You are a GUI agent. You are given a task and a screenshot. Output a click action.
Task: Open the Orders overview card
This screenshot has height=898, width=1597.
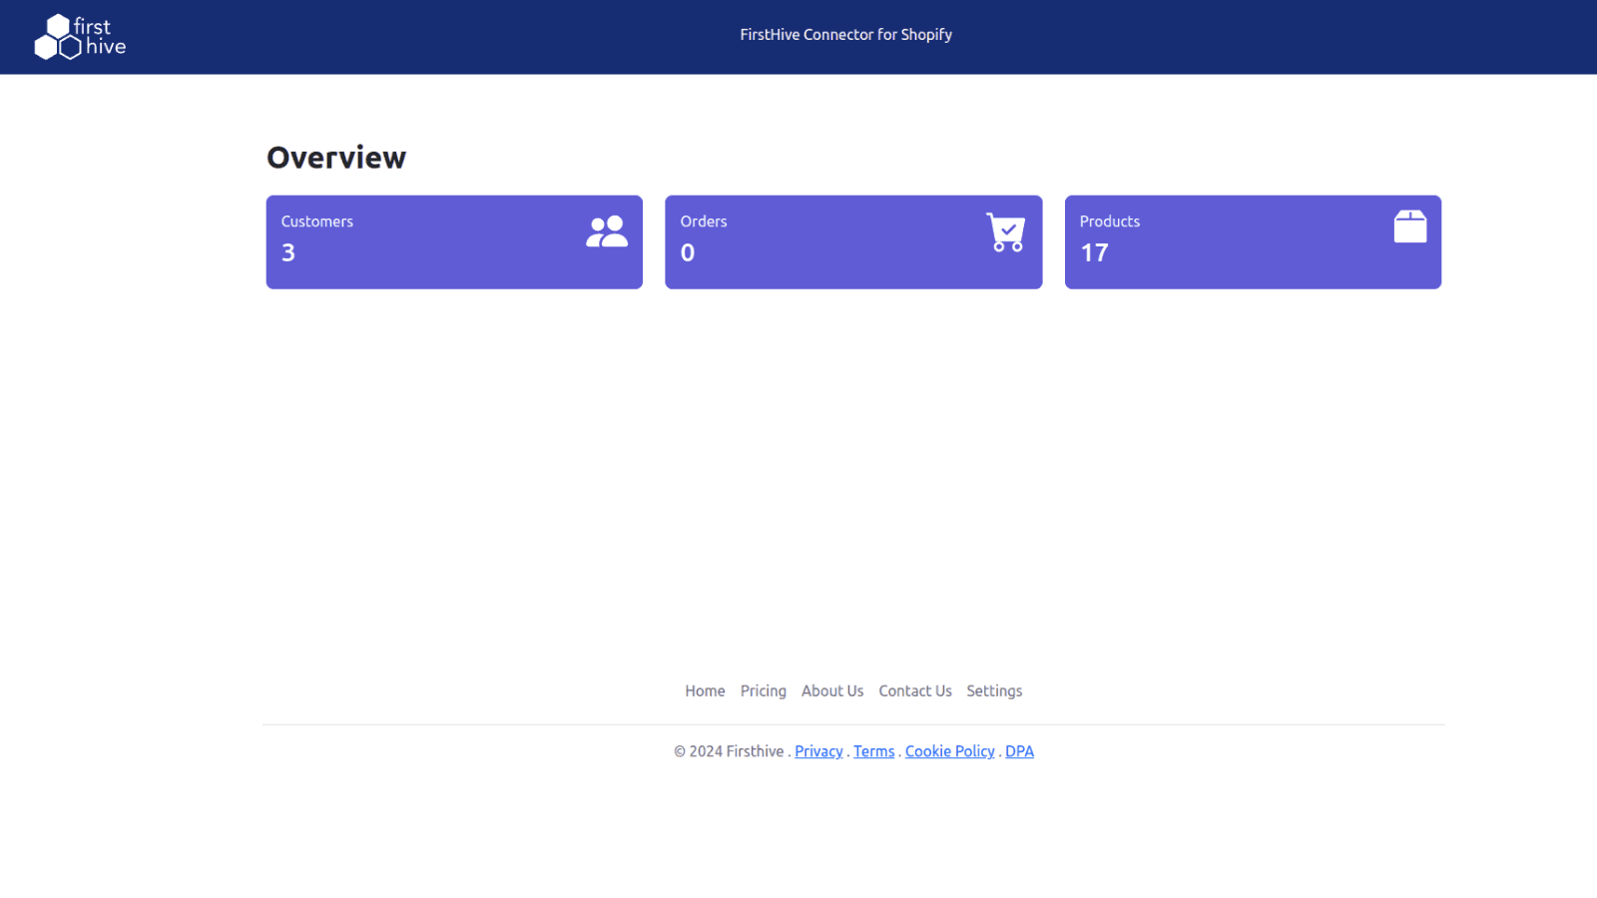[x=853, y=241]
